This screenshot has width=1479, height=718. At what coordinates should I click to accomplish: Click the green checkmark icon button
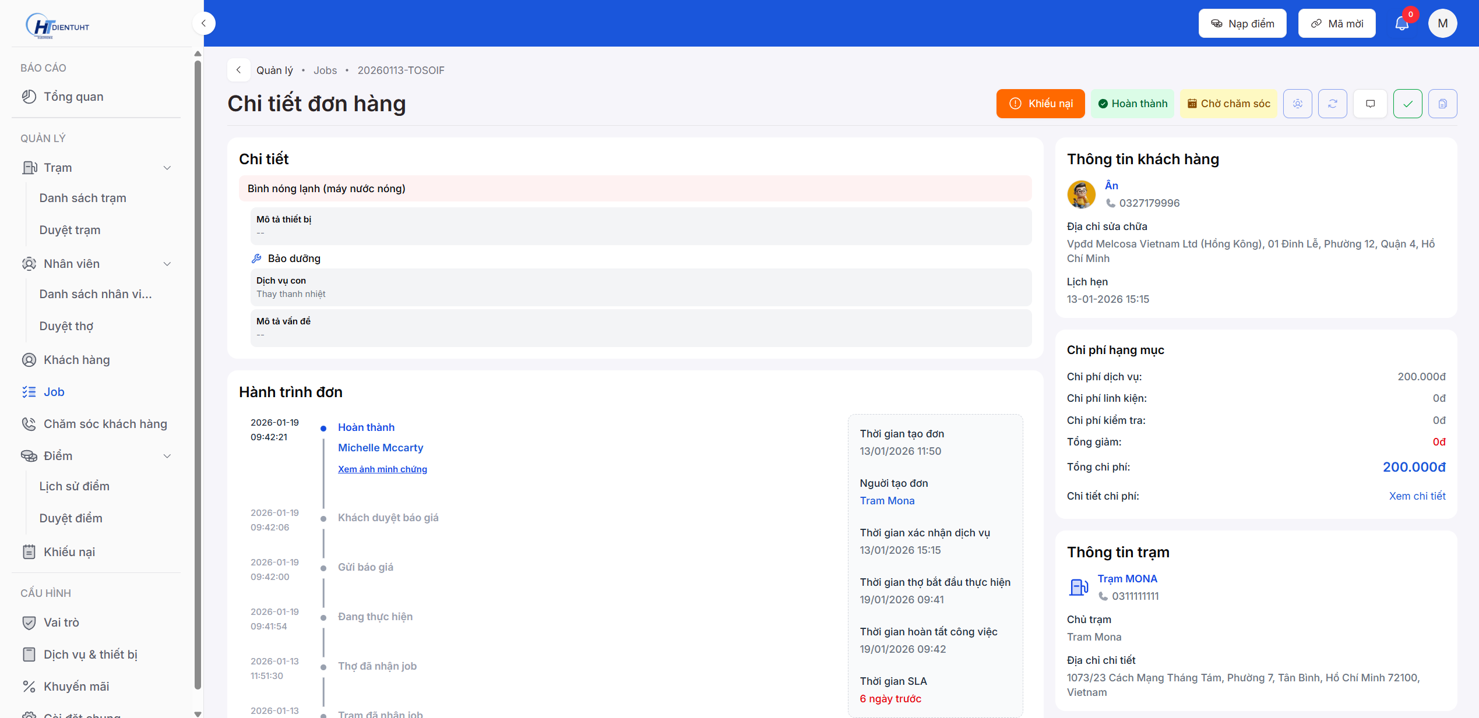[1407, 104]
